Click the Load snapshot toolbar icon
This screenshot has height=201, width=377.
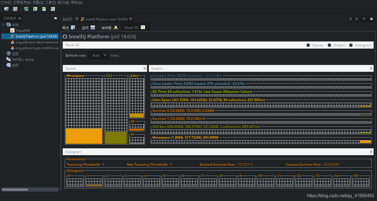point(6,9)
